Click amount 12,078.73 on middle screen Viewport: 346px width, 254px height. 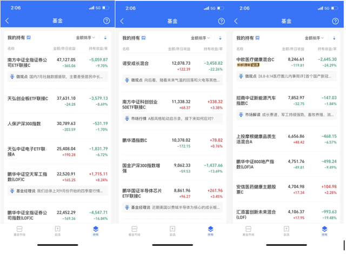181,63
